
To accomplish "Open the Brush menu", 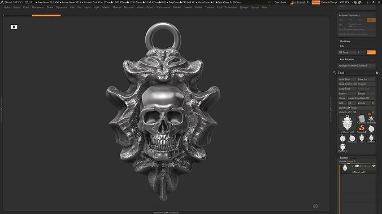I will tap(16, 7).
